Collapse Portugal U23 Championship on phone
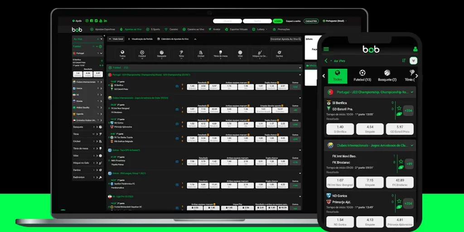 411,92
